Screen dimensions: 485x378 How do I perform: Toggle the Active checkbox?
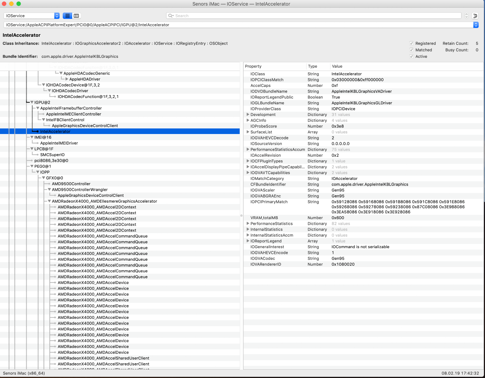[411, 56]
